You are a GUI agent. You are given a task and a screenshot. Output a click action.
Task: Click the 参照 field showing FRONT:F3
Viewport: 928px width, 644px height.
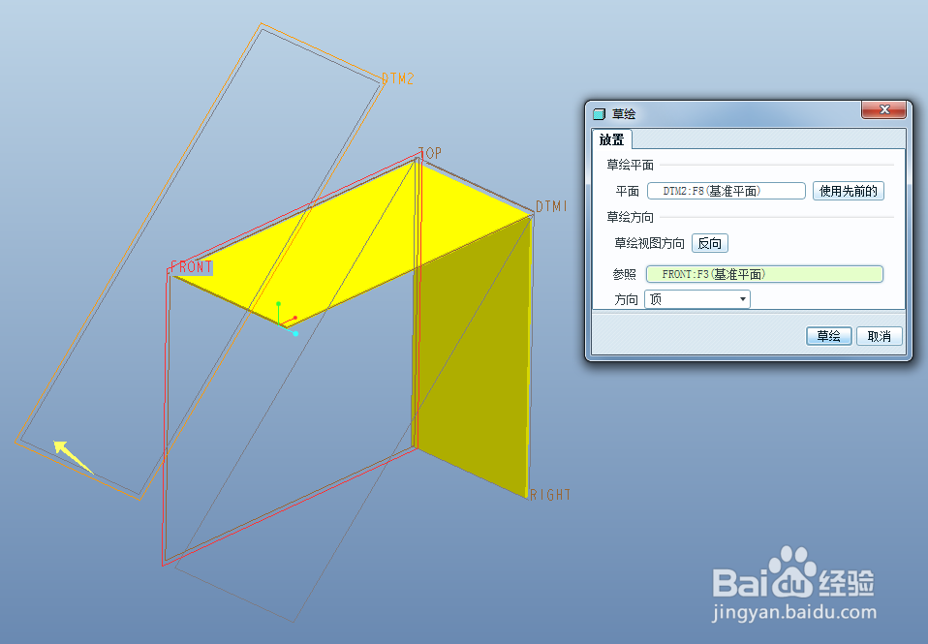[764, 274]
